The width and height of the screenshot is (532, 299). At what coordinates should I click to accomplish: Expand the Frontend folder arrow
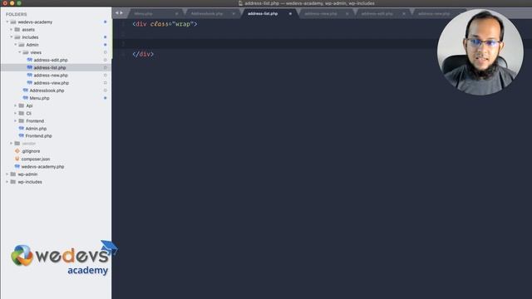(15, 120)
